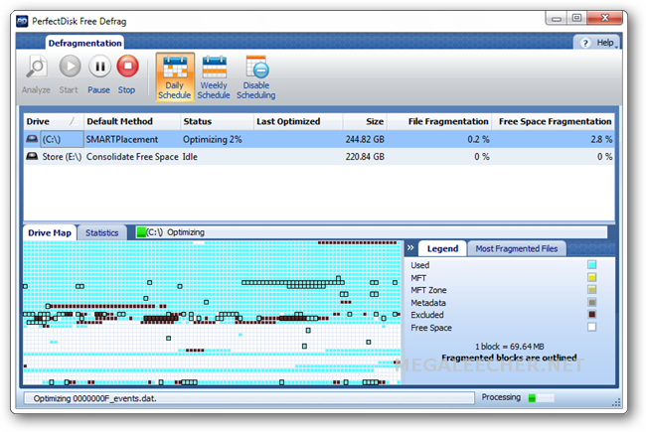The image size is (646, 432).
Task: Click the 0.2 % file fragmentation value
Action: click(x=478, y=140)
